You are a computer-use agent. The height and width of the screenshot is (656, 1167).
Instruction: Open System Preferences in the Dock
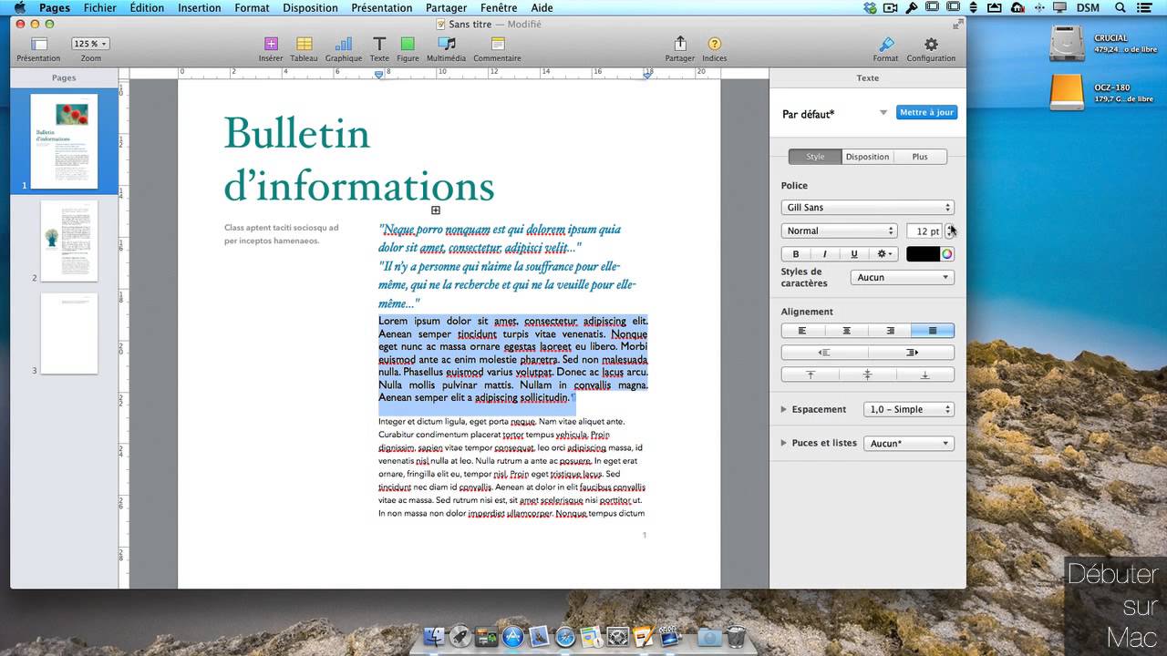(x=618, y=636)
